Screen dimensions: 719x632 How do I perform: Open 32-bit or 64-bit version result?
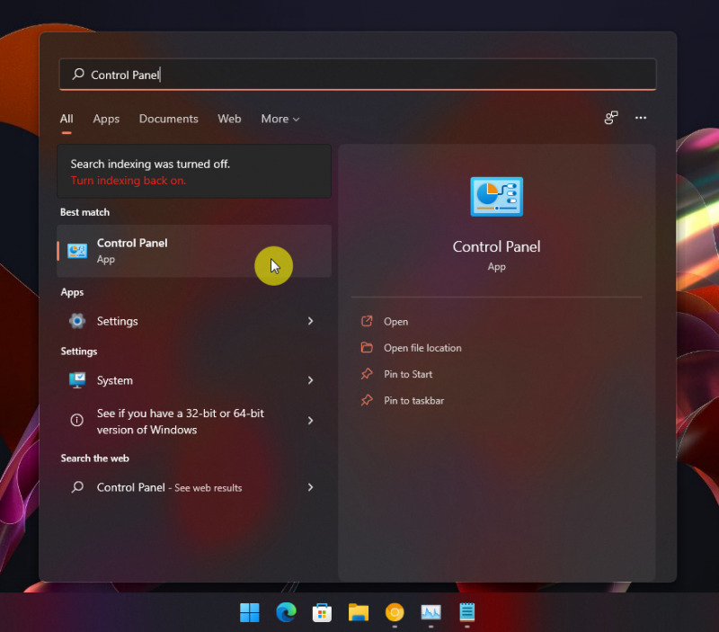[x=194, y=421]
